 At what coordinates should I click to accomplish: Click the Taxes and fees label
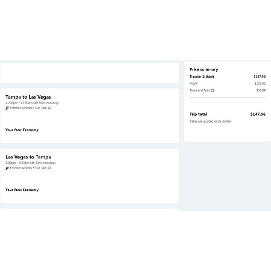pos(199,90)
